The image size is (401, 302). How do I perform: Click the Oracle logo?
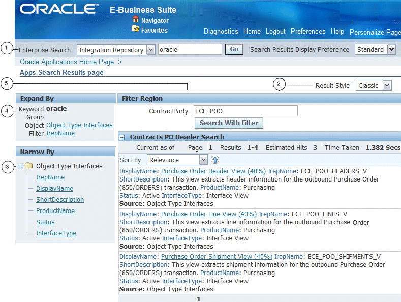coord(59,9)
